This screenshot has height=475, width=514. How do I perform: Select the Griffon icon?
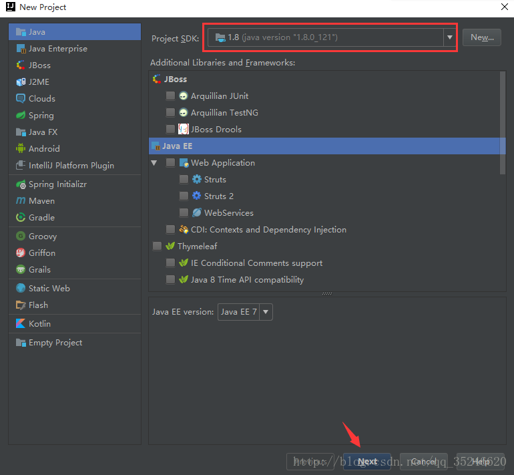tap(21, 253)
